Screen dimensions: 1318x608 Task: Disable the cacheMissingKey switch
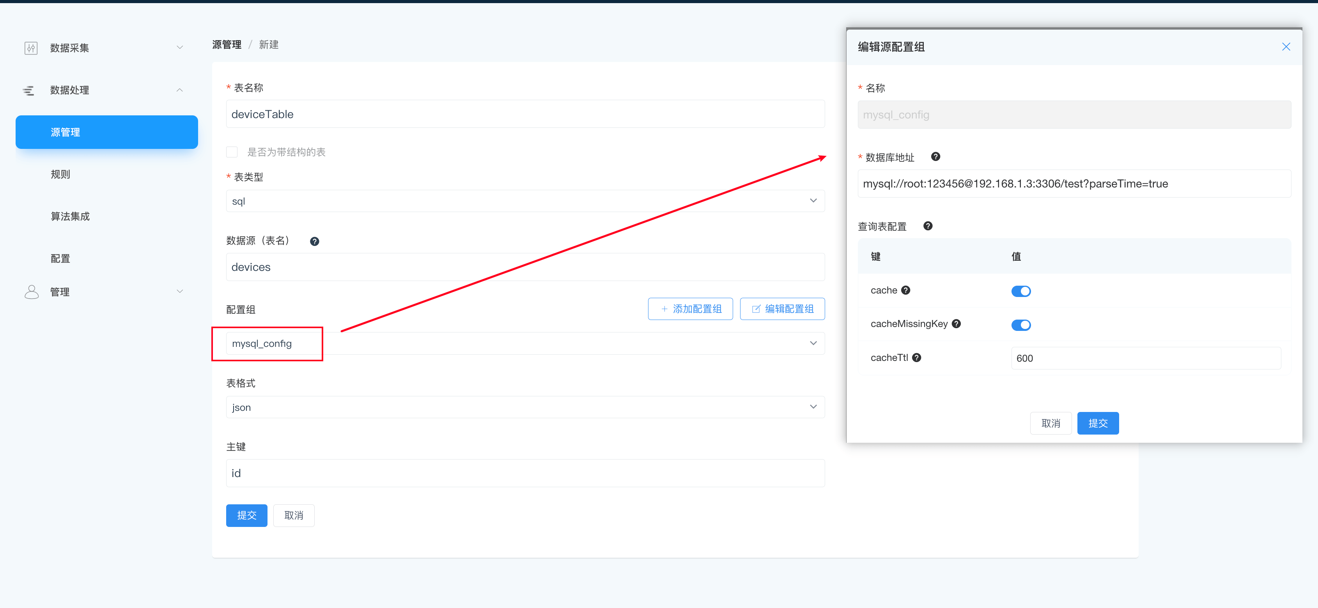pos(1021,325)
